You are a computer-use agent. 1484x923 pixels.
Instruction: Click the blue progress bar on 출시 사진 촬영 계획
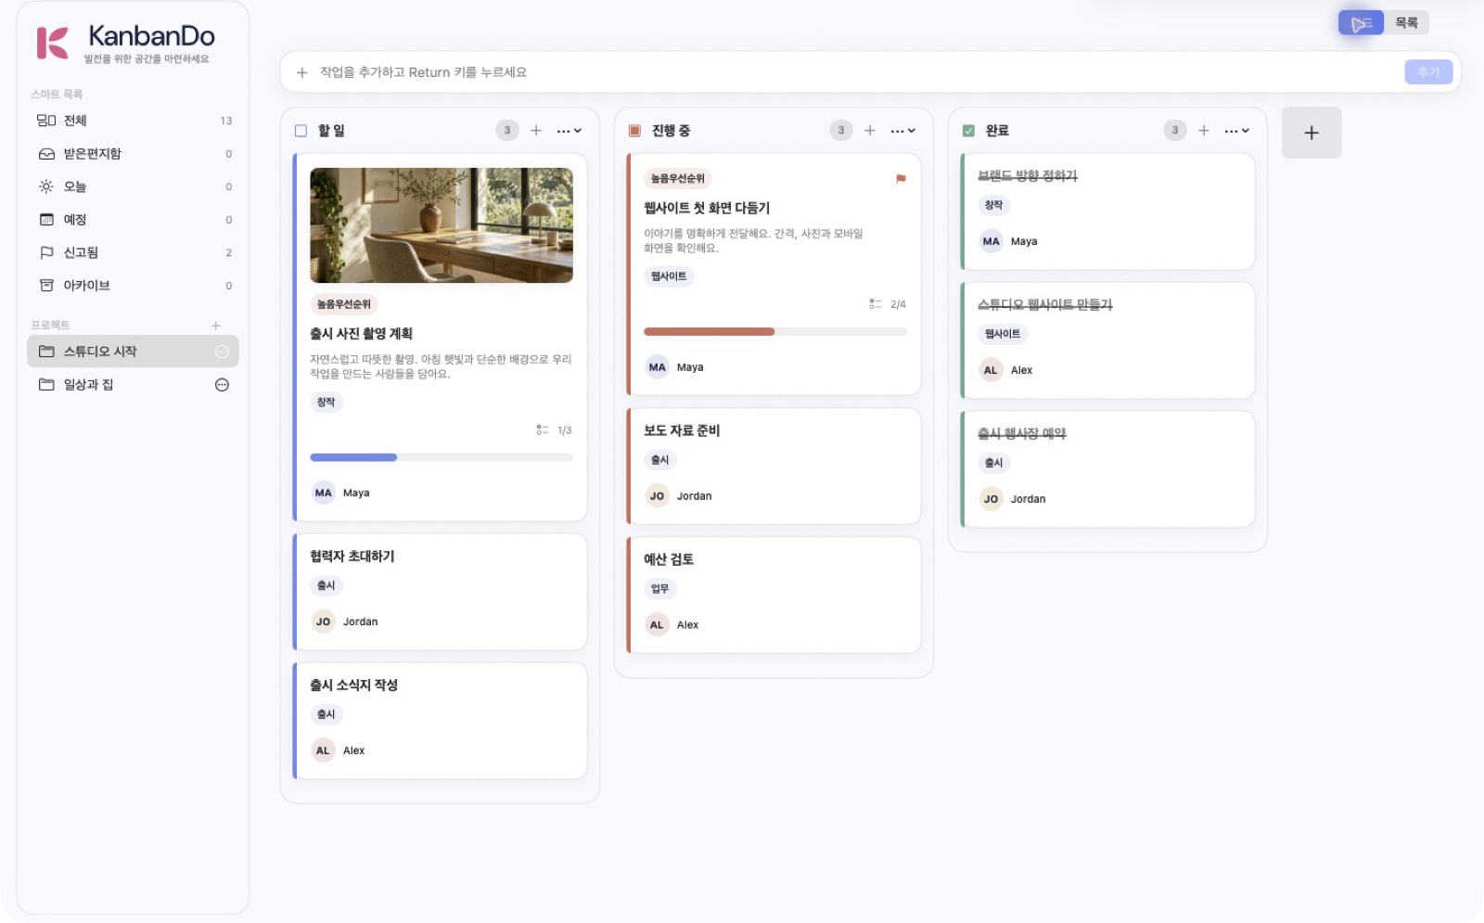(441, 457)
